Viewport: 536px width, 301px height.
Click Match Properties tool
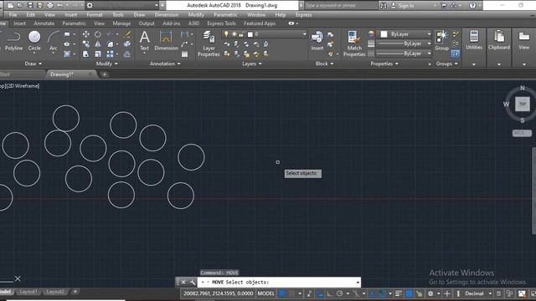[354, 43]
